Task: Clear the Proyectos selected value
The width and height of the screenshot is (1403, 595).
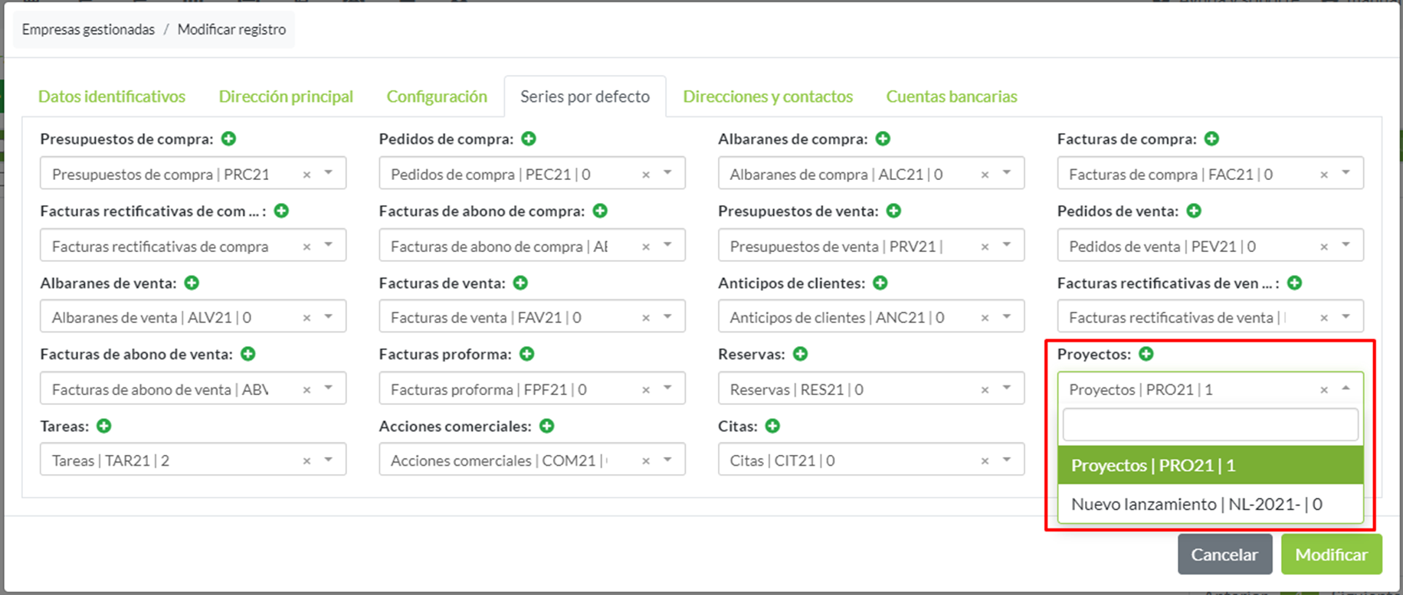Action: coord(1323,390)
